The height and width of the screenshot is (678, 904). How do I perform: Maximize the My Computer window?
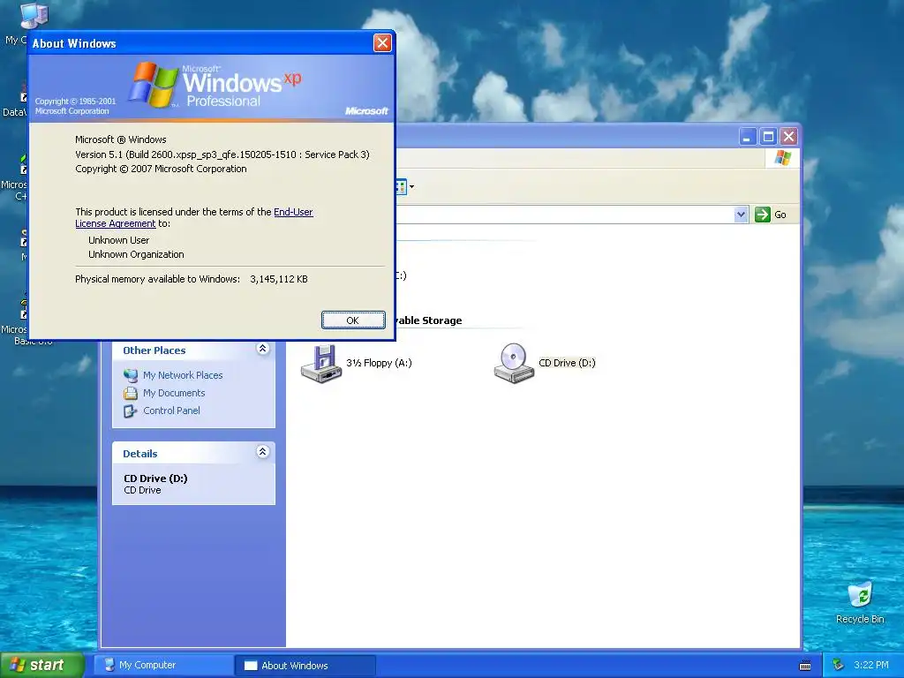tap(768, 137)
